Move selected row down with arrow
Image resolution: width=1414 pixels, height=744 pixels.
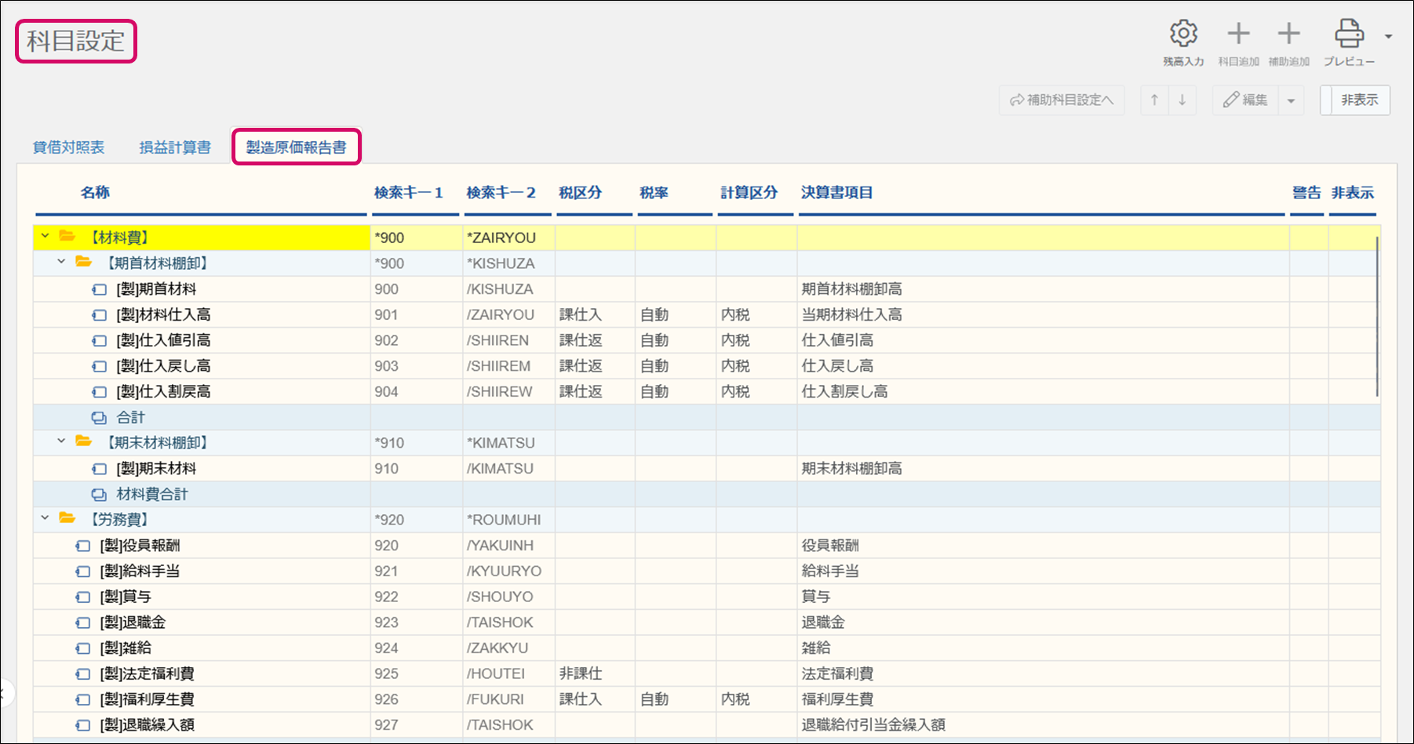(x=1182, y=100)
